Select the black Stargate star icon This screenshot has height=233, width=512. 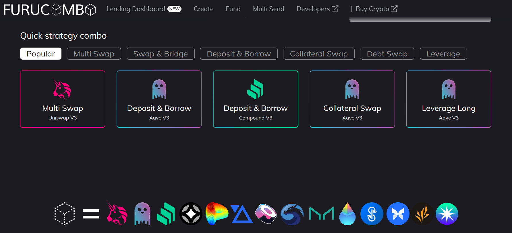pos(191,214)
